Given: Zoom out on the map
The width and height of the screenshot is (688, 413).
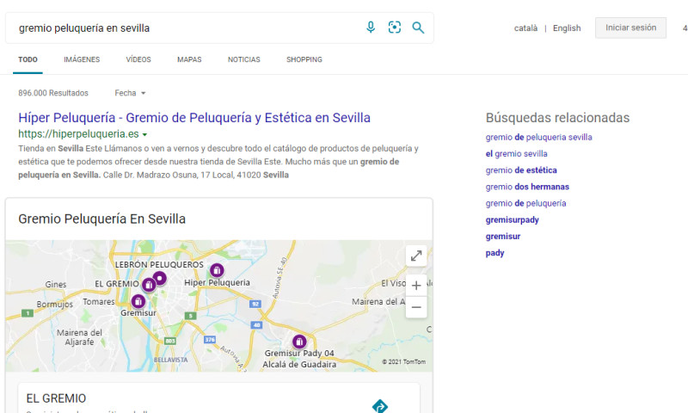Looking at the screenshot, I should pyautogui.click(x=416, y=306).
